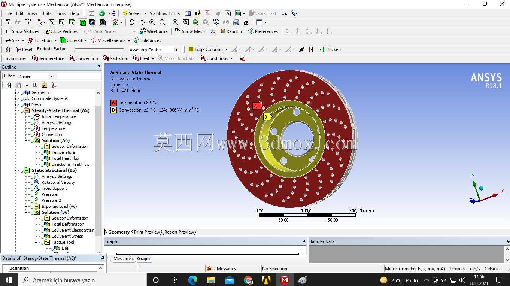Click the expand-all plus icon in Outline toolbar
The image size is (510, 286).
click(35, 85)
